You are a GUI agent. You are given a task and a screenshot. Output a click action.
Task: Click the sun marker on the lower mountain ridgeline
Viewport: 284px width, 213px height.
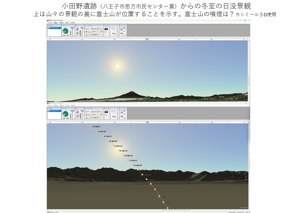(x=138, y=170)
